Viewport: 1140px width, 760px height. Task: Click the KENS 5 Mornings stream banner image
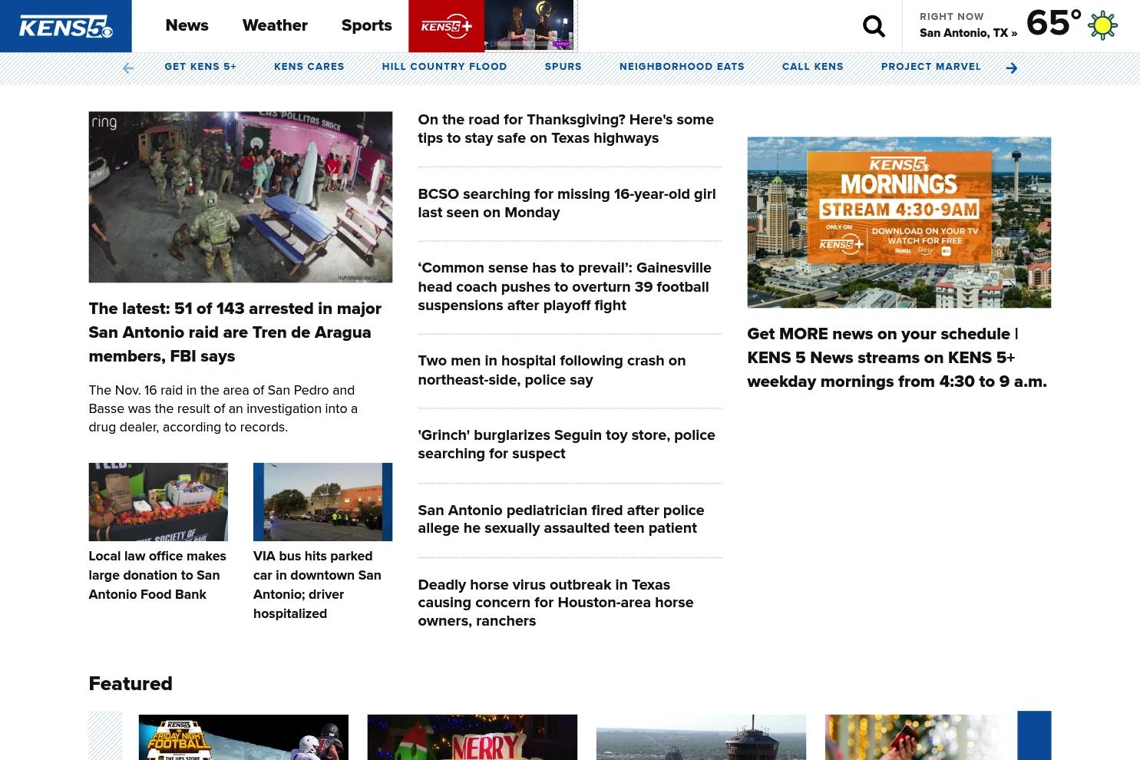(899, 223)
